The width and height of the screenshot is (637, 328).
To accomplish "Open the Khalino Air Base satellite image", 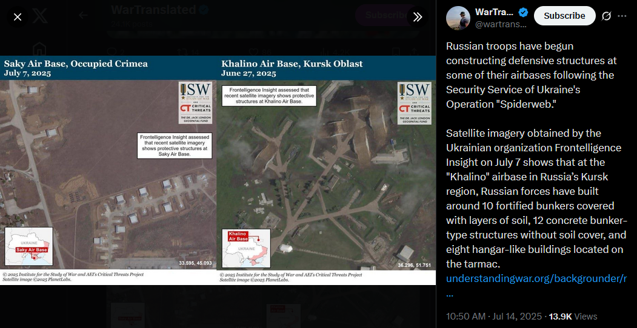I will [x=326, y=170].
